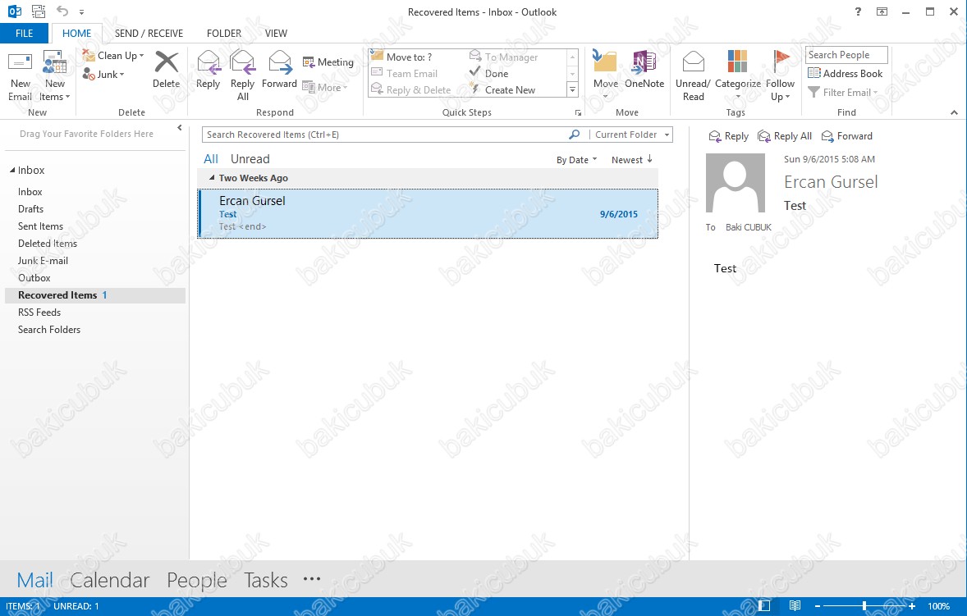Click the ribbon Reply button
Viewport: 967px width, 616px height.
tap(208, 71)
